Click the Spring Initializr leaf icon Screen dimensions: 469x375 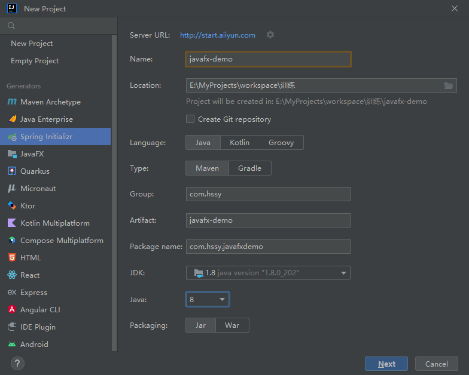pyautogui.click(x=12, y=137)
